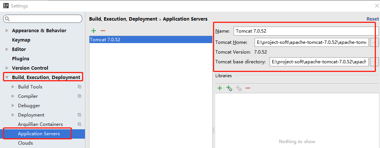Image resolution: width=380 pixels, height=148 pixels.
Task: Click the Name field with Tomcat 7.0.52
Action: pos(307,31)
